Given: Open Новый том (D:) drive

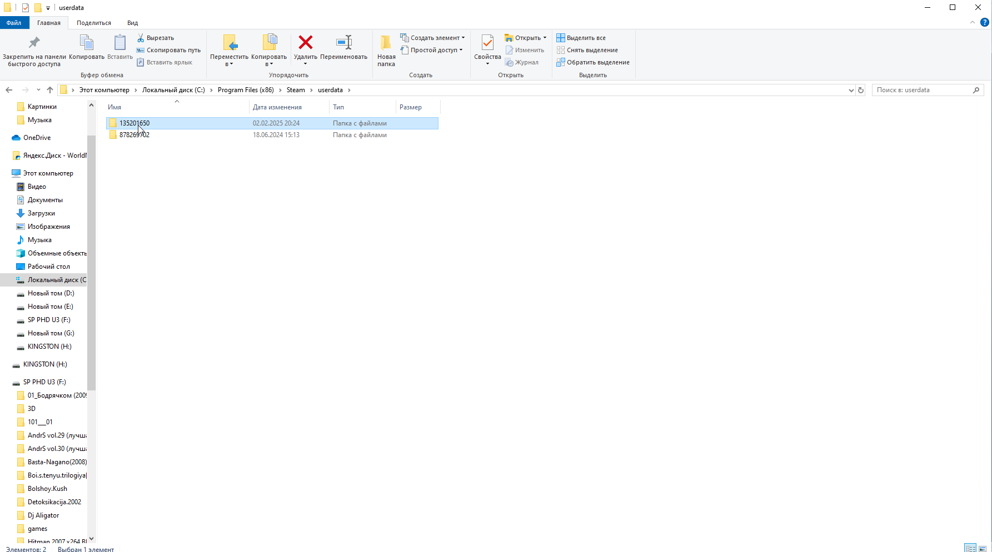Looking at the screenshot, I should point(51,293).
